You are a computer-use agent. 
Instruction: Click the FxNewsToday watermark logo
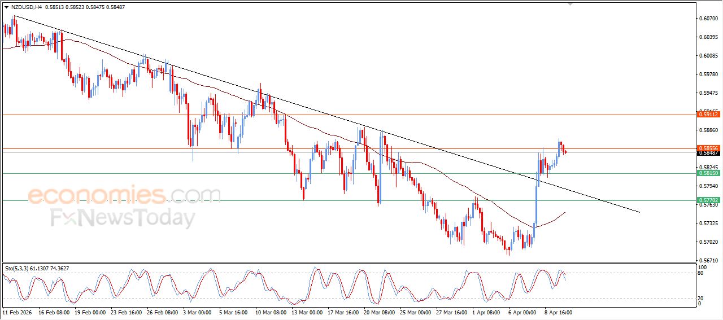tap(123, 217)
